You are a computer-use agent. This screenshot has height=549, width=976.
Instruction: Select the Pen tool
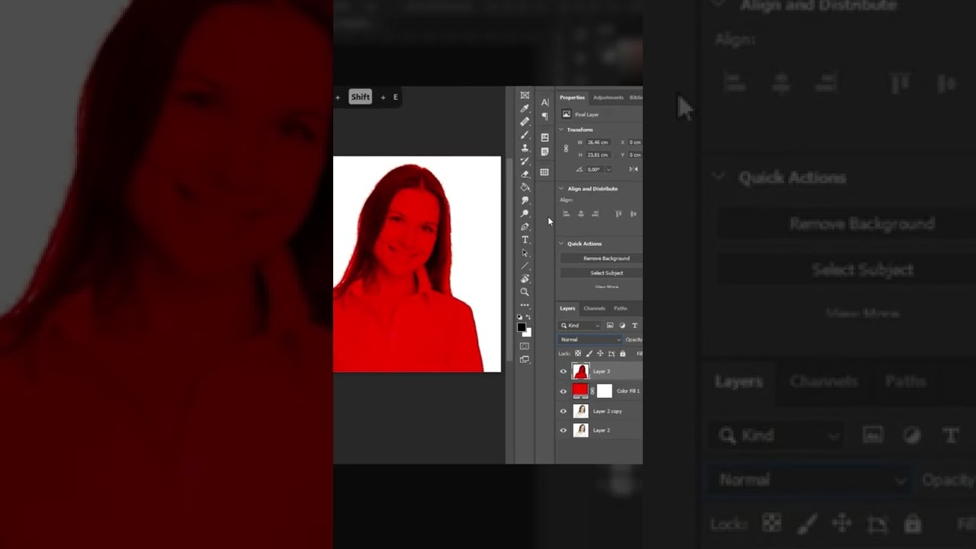click(525, 226)
